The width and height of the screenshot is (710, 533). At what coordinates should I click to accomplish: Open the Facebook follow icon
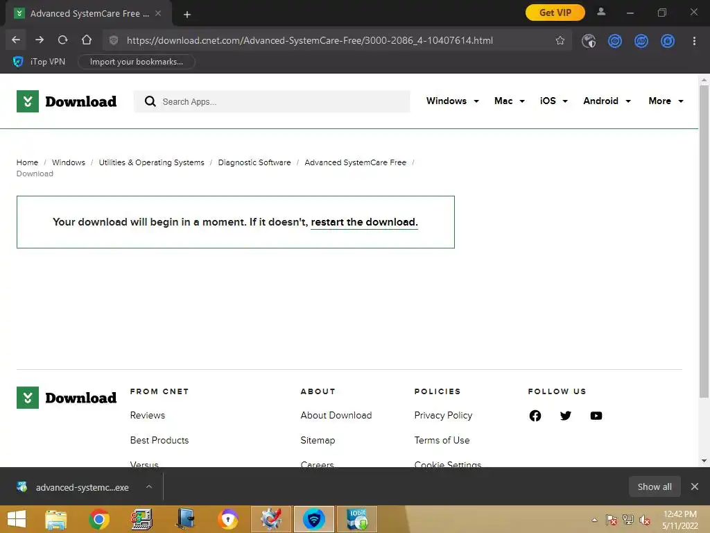point(535,416)
